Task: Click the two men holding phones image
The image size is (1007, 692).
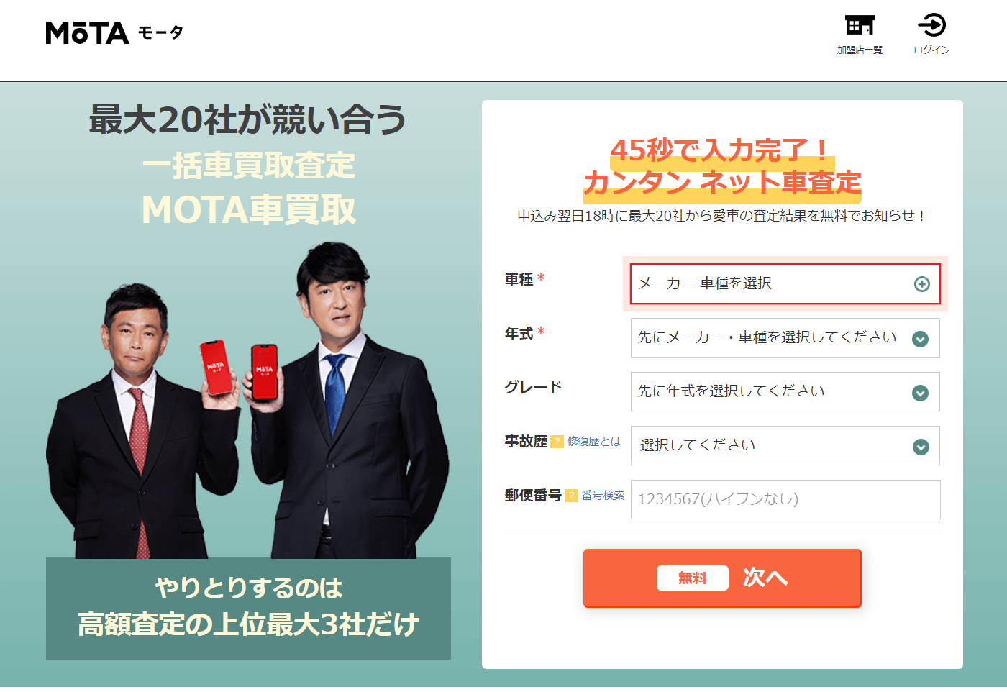Action: [x=248, y=400]
